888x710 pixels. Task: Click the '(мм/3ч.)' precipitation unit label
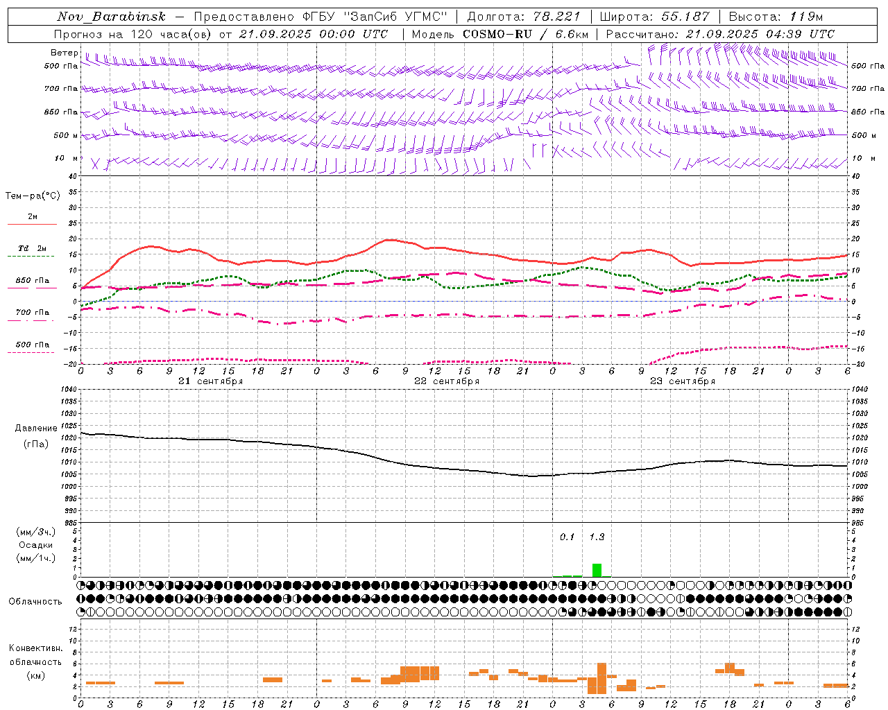tap(36, 532)
